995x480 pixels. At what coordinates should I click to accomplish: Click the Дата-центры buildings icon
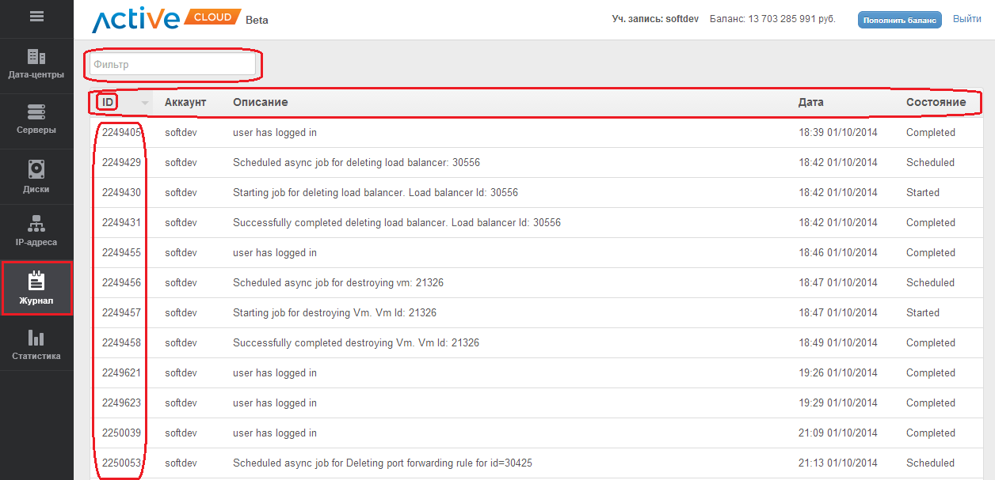tap(36, 57)
